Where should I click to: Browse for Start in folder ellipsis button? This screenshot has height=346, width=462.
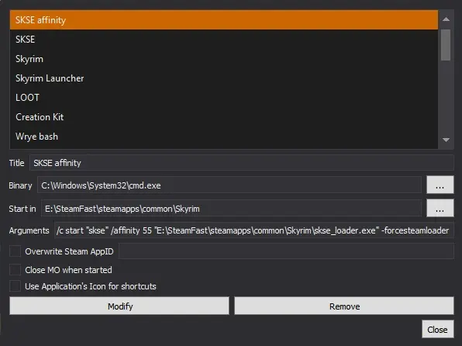pos(440,208)
